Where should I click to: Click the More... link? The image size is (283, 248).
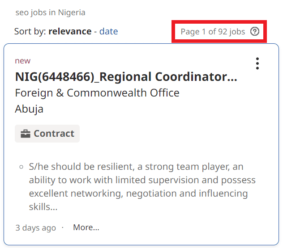(x=86, y=227)
